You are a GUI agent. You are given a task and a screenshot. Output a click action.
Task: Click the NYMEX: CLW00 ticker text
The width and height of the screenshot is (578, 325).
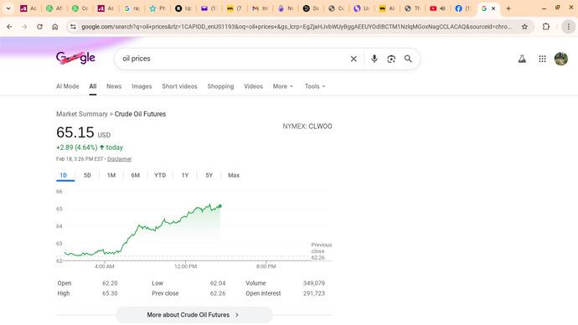tap(307, 126)
